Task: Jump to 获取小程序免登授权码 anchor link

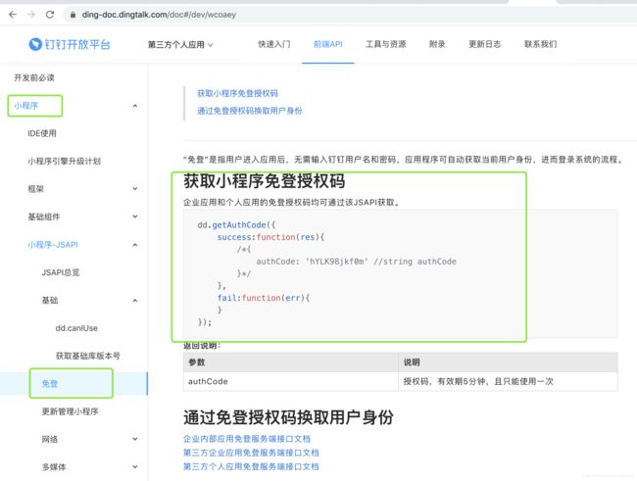Action: (238, 93)
